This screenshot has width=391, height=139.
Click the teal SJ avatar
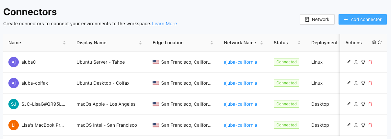pyautogui.click(x=14, y=104)
